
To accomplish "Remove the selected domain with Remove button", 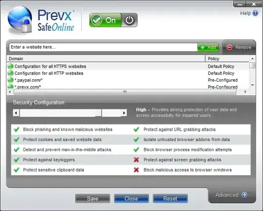I will click(x=239, y=47).
